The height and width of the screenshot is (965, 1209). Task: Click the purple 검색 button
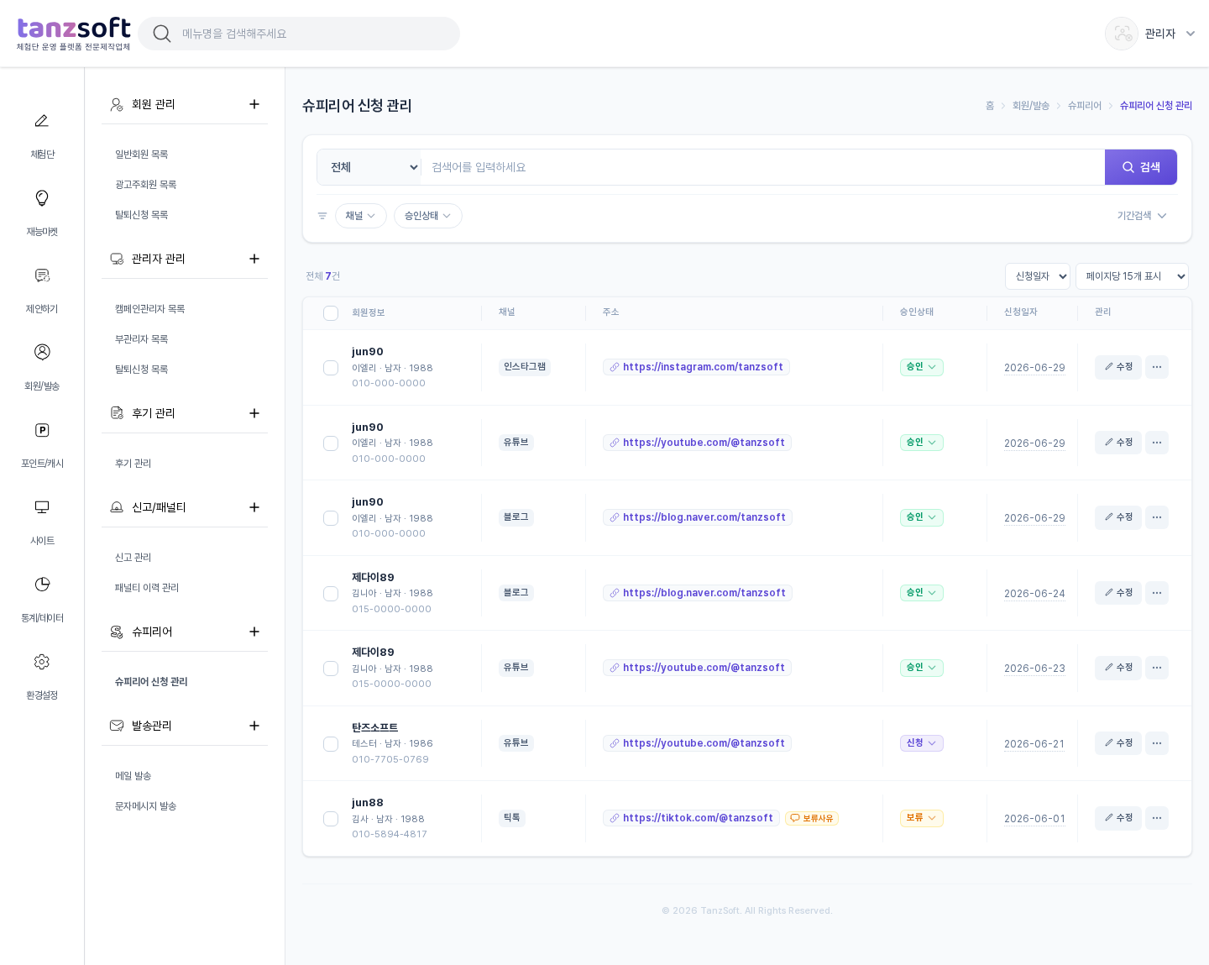click(x=1141, y=167)
